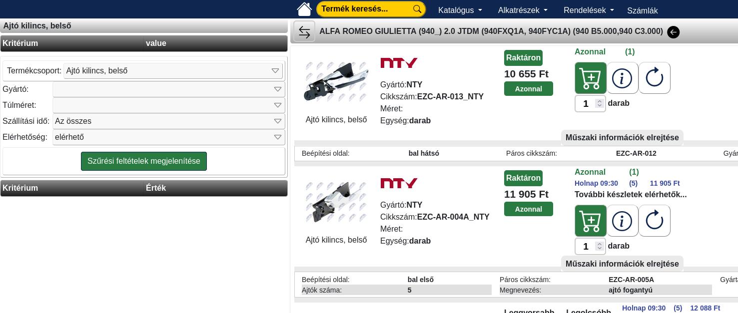Image resolution: width=738 pixels, height=313 pixels.
Task: Open the EZC-AR-004A_NTY handle thumbnail
Action: coord(336,202)
